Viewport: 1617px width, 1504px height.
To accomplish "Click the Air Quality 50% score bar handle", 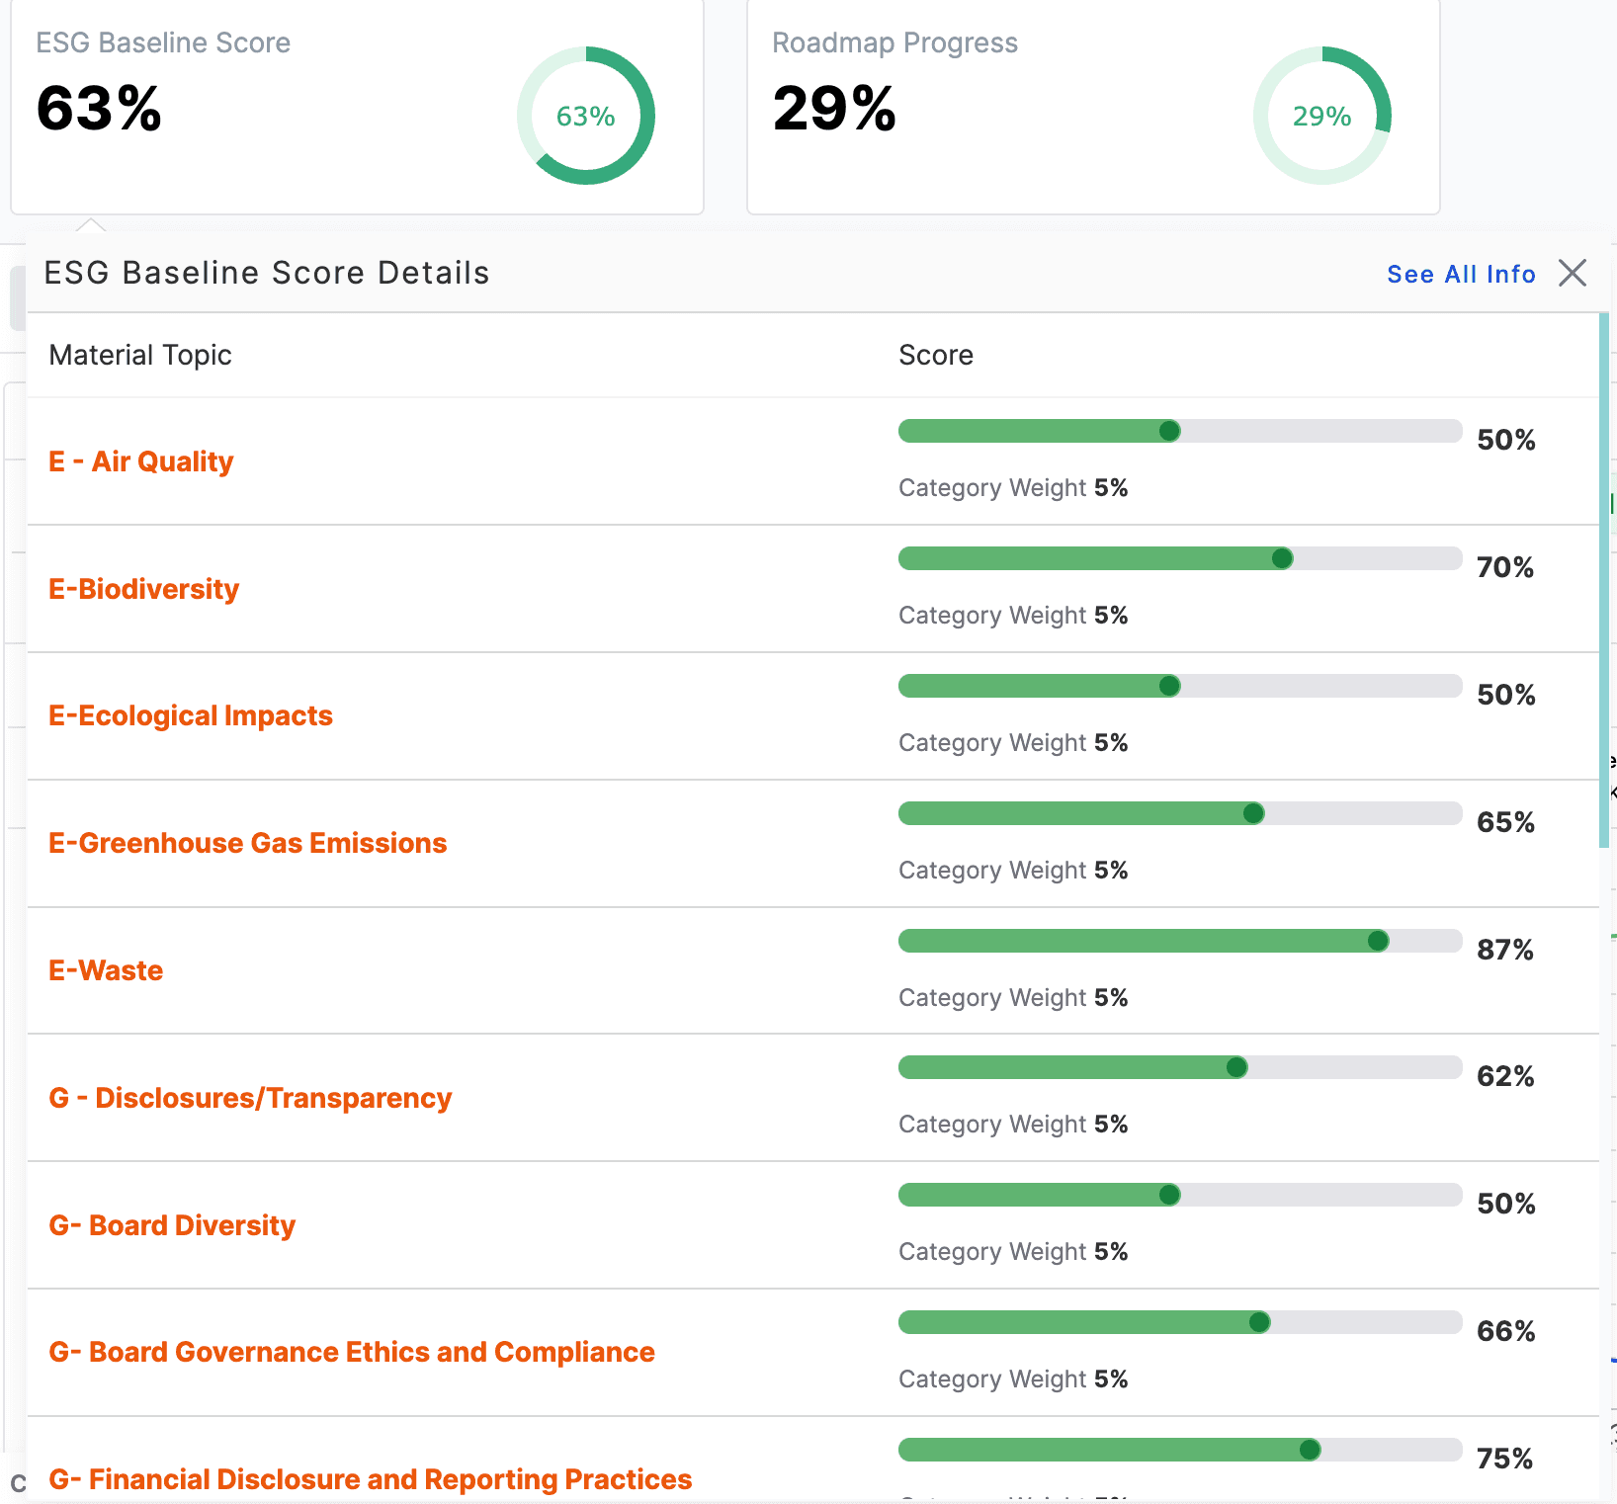I will click(1169, 431).
